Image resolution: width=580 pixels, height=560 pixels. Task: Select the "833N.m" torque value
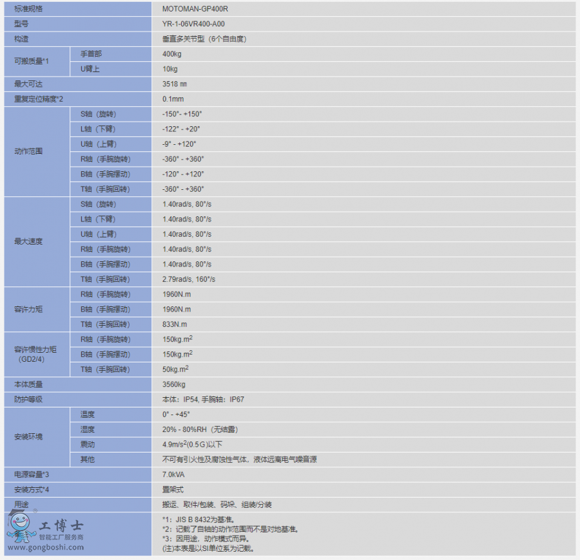point(175,324)
